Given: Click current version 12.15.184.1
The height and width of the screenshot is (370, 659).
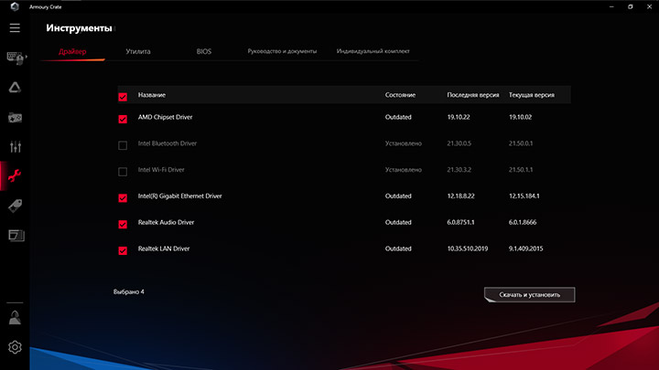Looking at the screenshot, I should [x=524, y=196].
